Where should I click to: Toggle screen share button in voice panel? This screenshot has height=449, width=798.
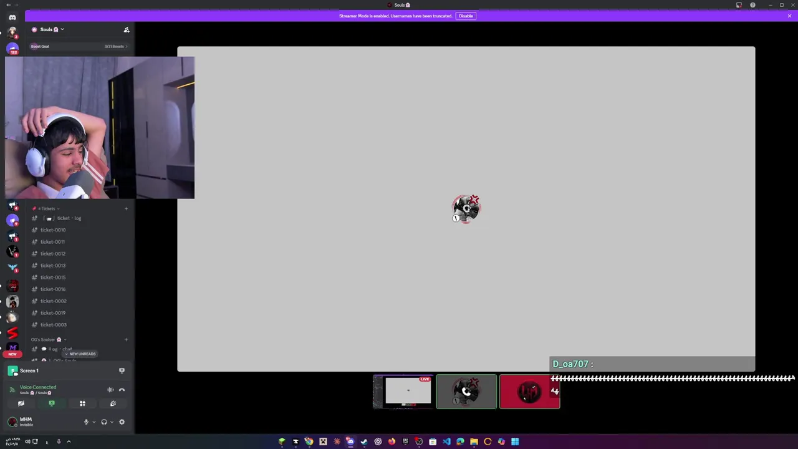[52, 403]
